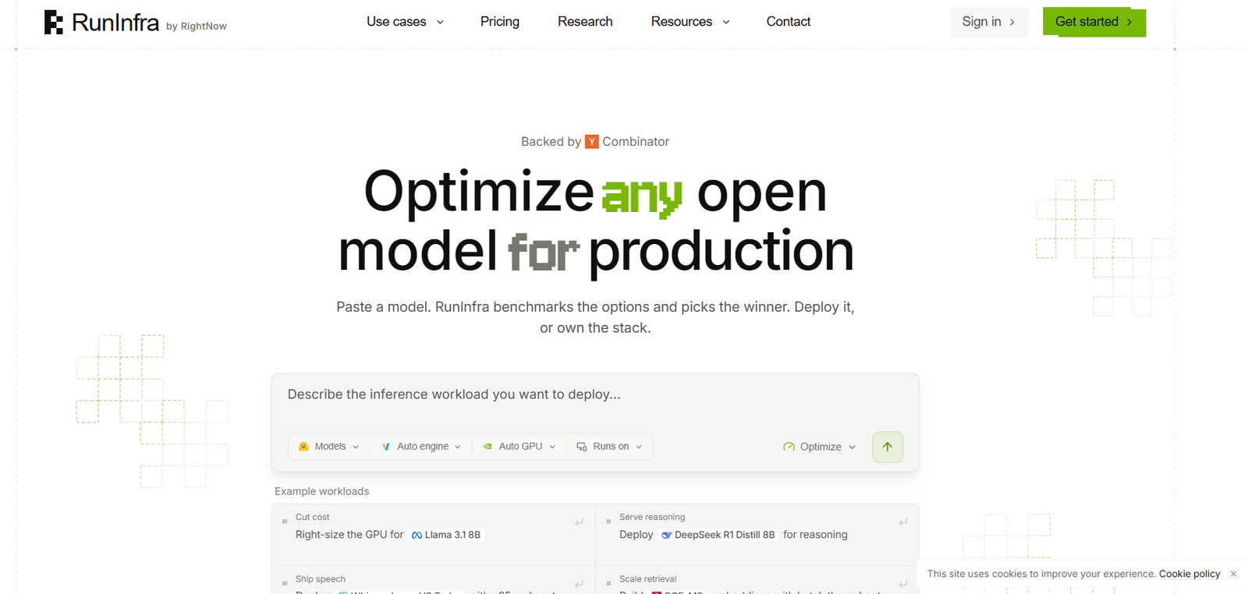
Task: Submit the workload with the up-arrow button
Action: [888, 447]
